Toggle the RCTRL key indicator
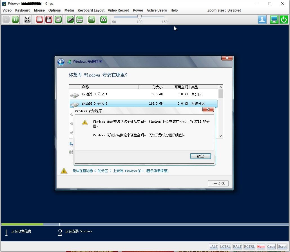 tap(249, 246)
